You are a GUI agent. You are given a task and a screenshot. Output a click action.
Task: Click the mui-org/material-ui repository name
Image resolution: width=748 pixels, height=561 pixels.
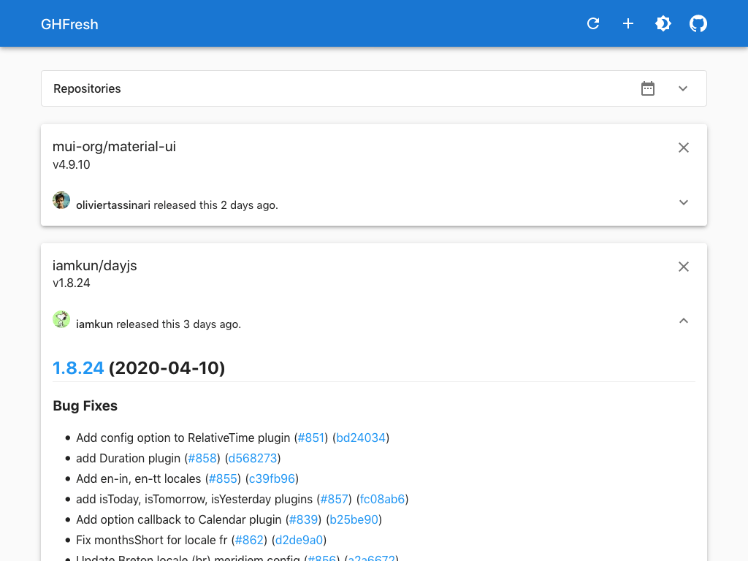pyautogui.click(x=114, y=146)
